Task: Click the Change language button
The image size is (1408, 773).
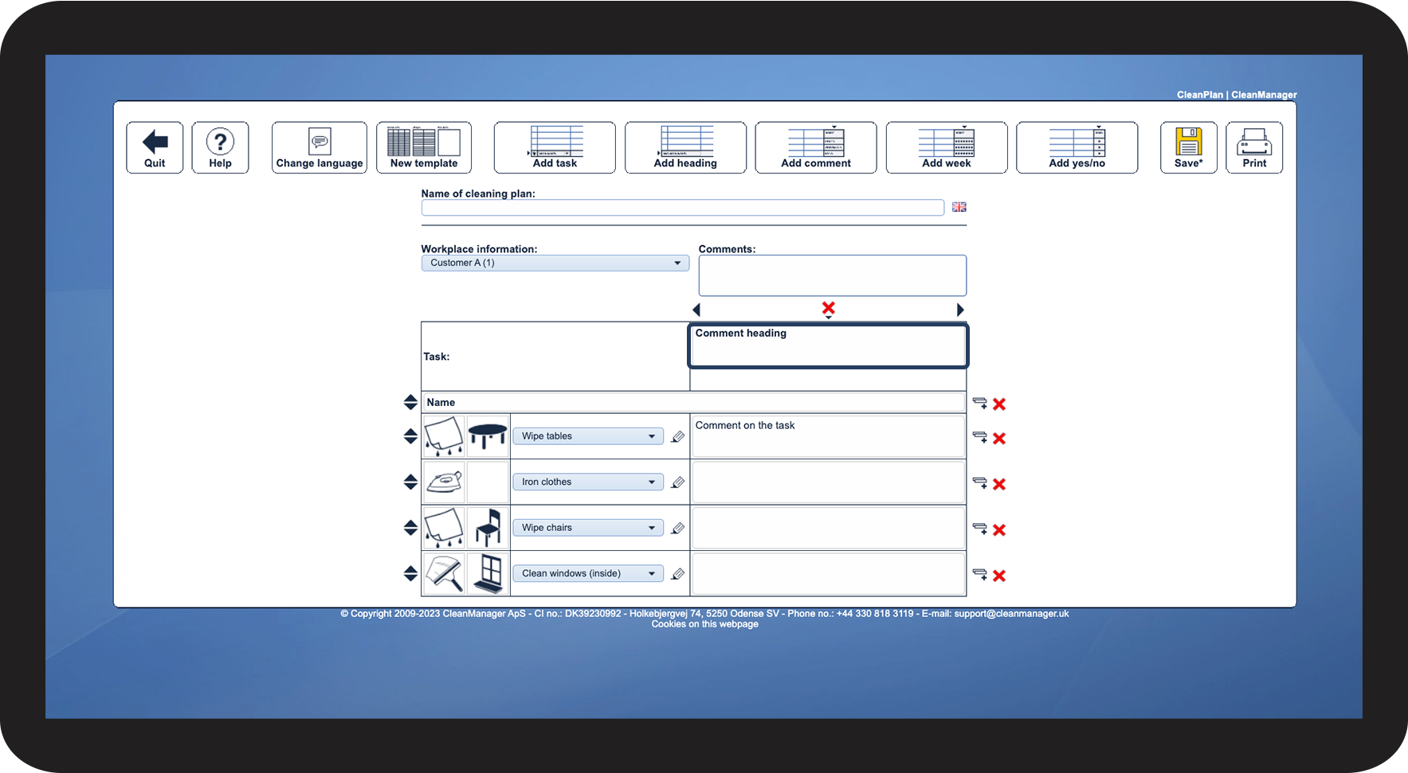Action: [x=320, y=147]
